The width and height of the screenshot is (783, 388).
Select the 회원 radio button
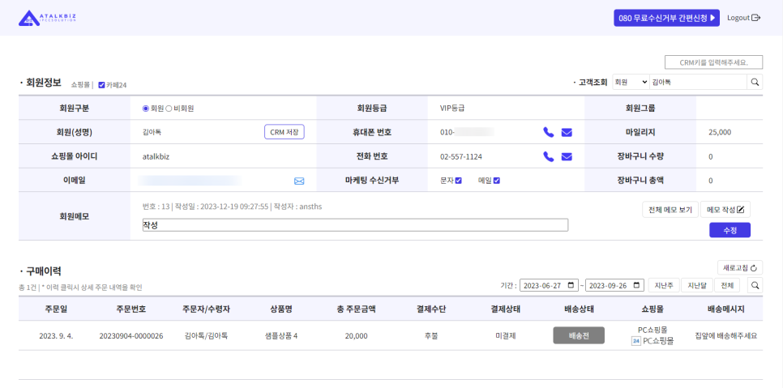(x=146, y=108)
